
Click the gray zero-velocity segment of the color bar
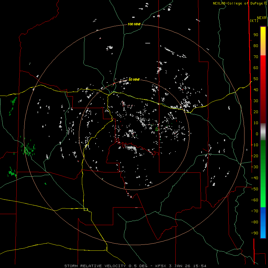[x=263, y=132]
